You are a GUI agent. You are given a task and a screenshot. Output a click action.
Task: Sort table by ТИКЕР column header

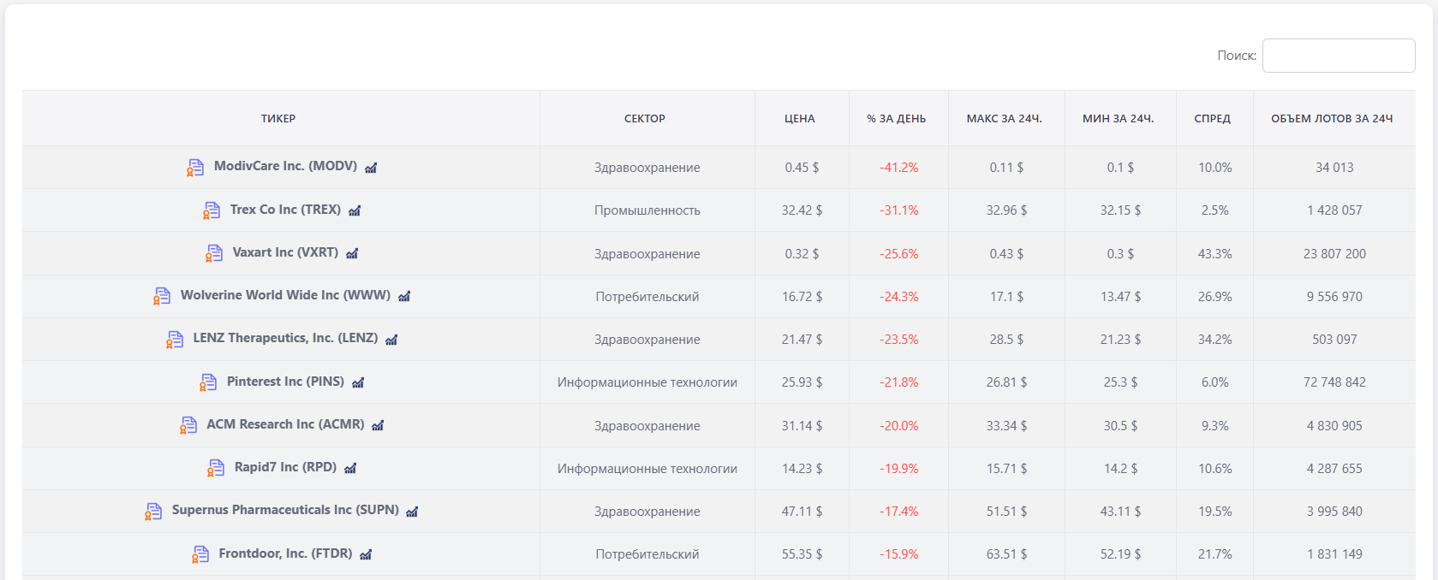coord(278,119)
